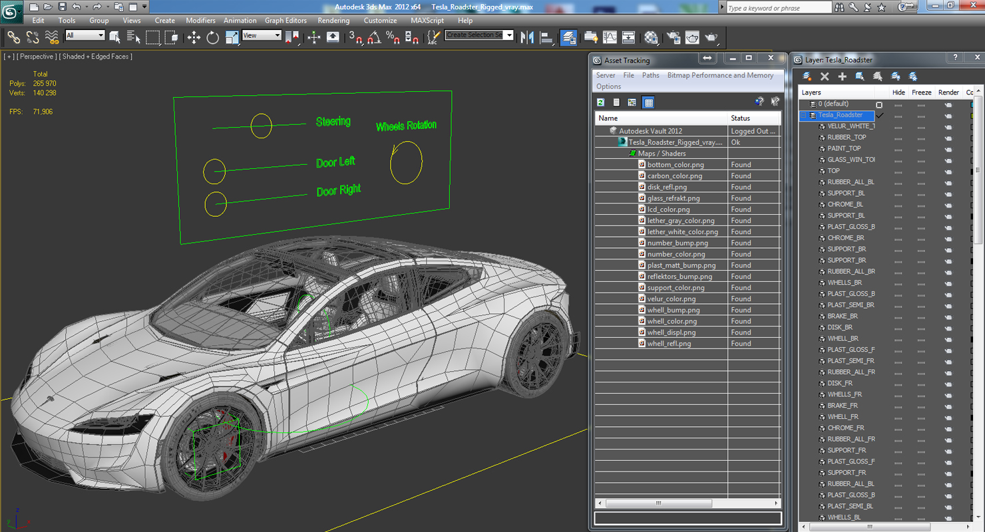Make layer 0 (default) current via checkbox
The image size is (985, 532).
pyautogui.click(x=879, y=104)
